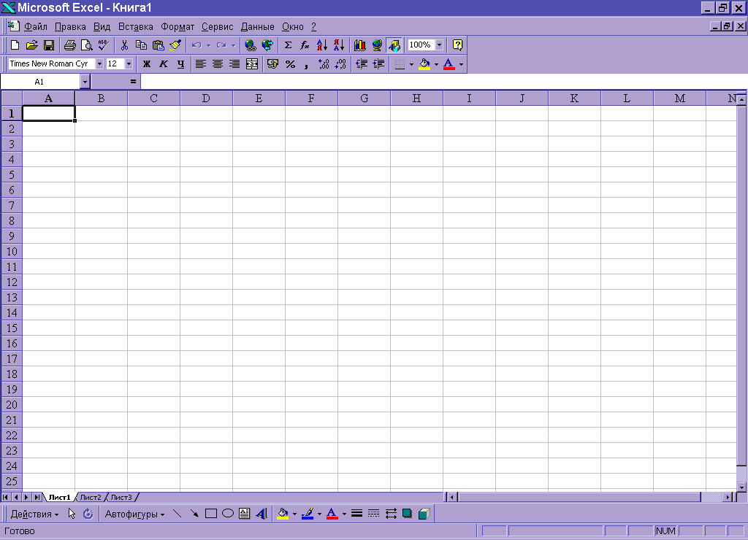
Task: Click the Print icon
Action: click(x=69, y=45)
